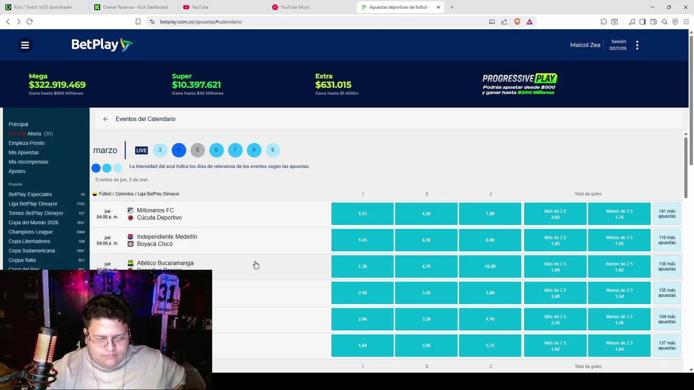Open the browser extensions puzzle icon

603,22
